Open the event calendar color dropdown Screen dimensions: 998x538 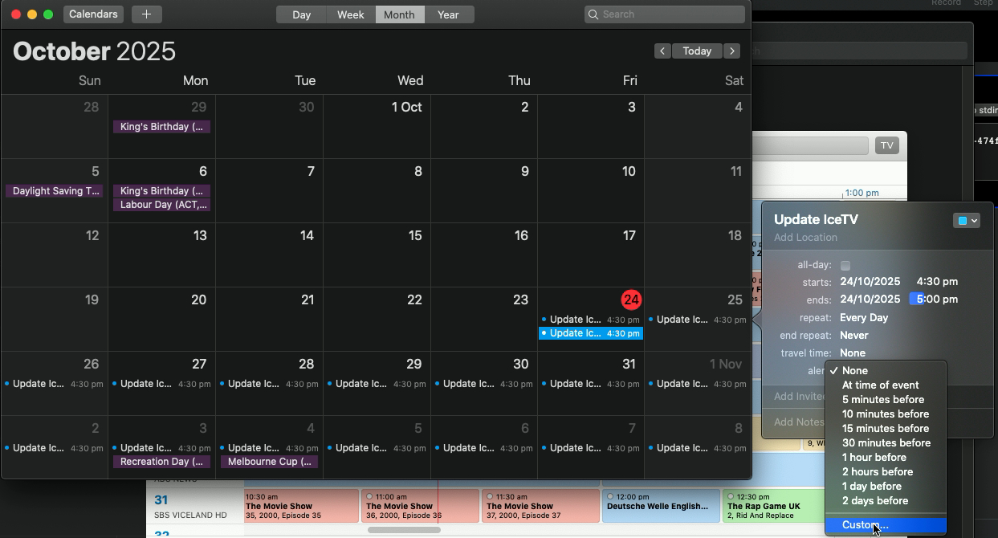967,221
